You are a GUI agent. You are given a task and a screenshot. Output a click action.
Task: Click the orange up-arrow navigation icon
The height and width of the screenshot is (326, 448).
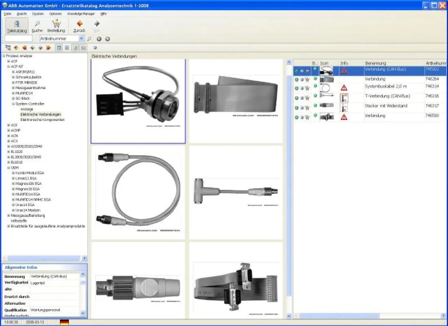coord(16,48)
